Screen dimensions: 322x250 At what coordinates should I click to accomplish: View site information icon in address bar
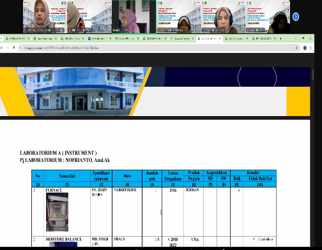[x=20, y=48]
